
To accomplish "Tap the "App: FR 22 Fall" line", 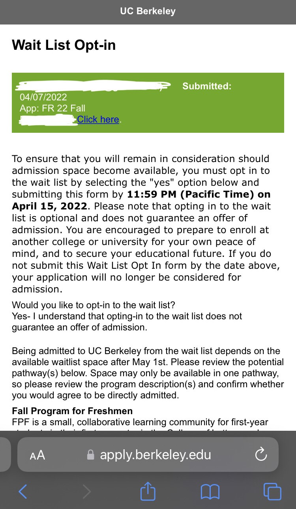I will point(52,108).
